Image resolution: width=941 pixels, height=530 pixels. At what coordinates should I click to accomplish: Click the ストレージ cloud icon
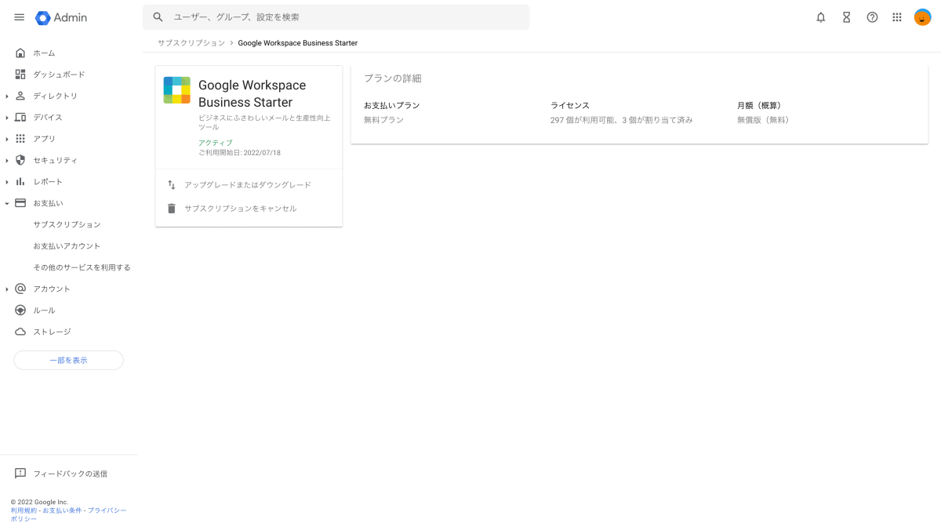[20, 332]
